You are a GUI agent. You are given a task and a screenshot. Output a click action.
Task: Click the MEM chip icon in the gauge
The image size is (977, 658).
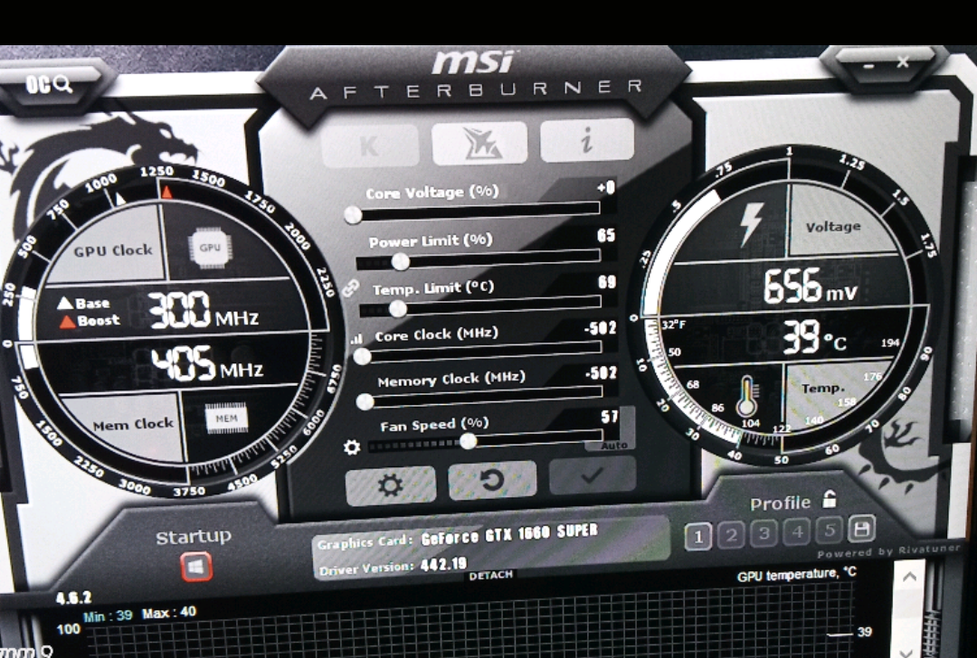pos(226,418)
